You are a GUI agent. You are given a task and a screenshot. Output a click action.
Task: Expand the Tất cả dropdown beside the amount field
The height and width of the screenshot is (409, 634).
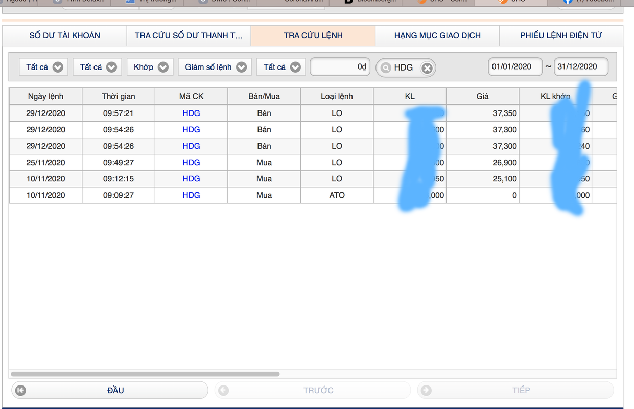(281, 67)
